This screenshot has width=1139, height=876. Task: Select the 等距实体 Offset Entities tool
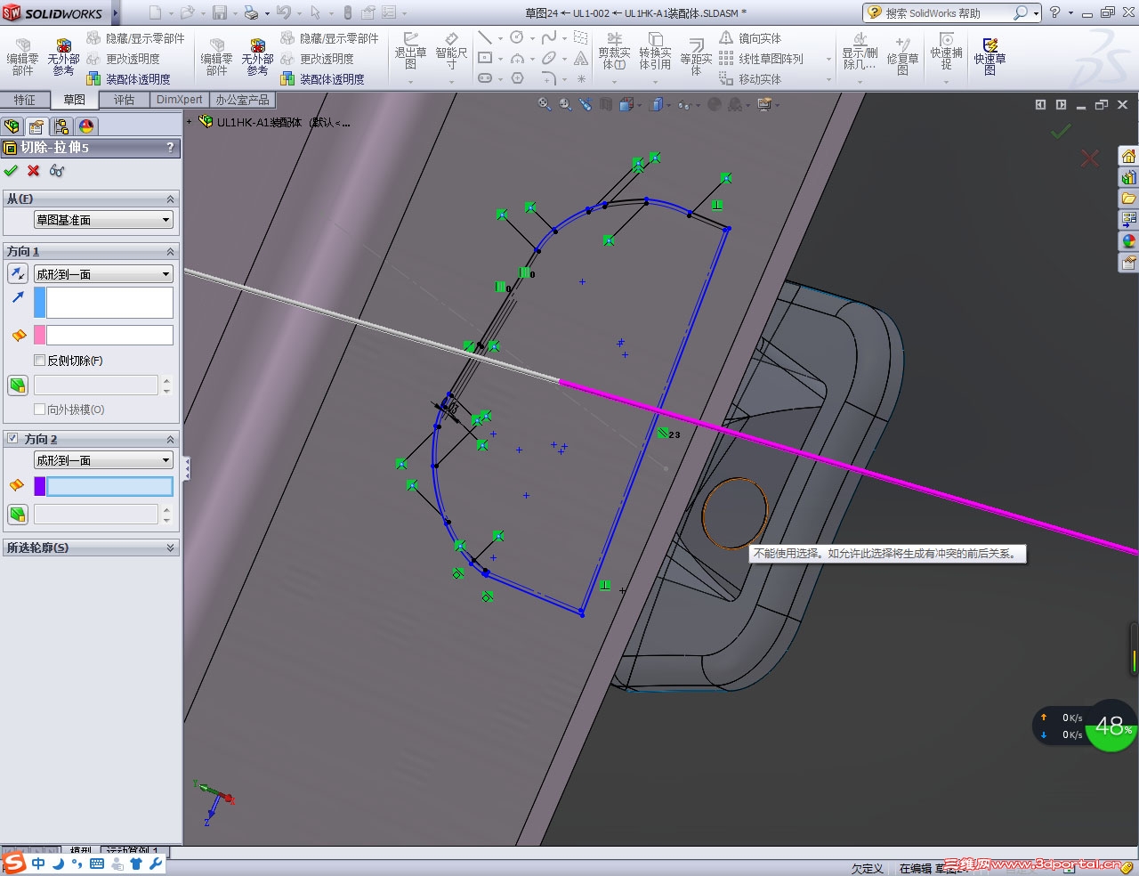[696, 57]
